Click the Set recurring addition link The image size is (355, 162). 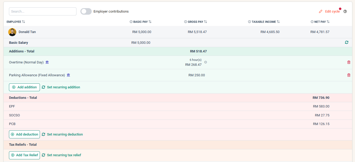click(x=63, y=87)
